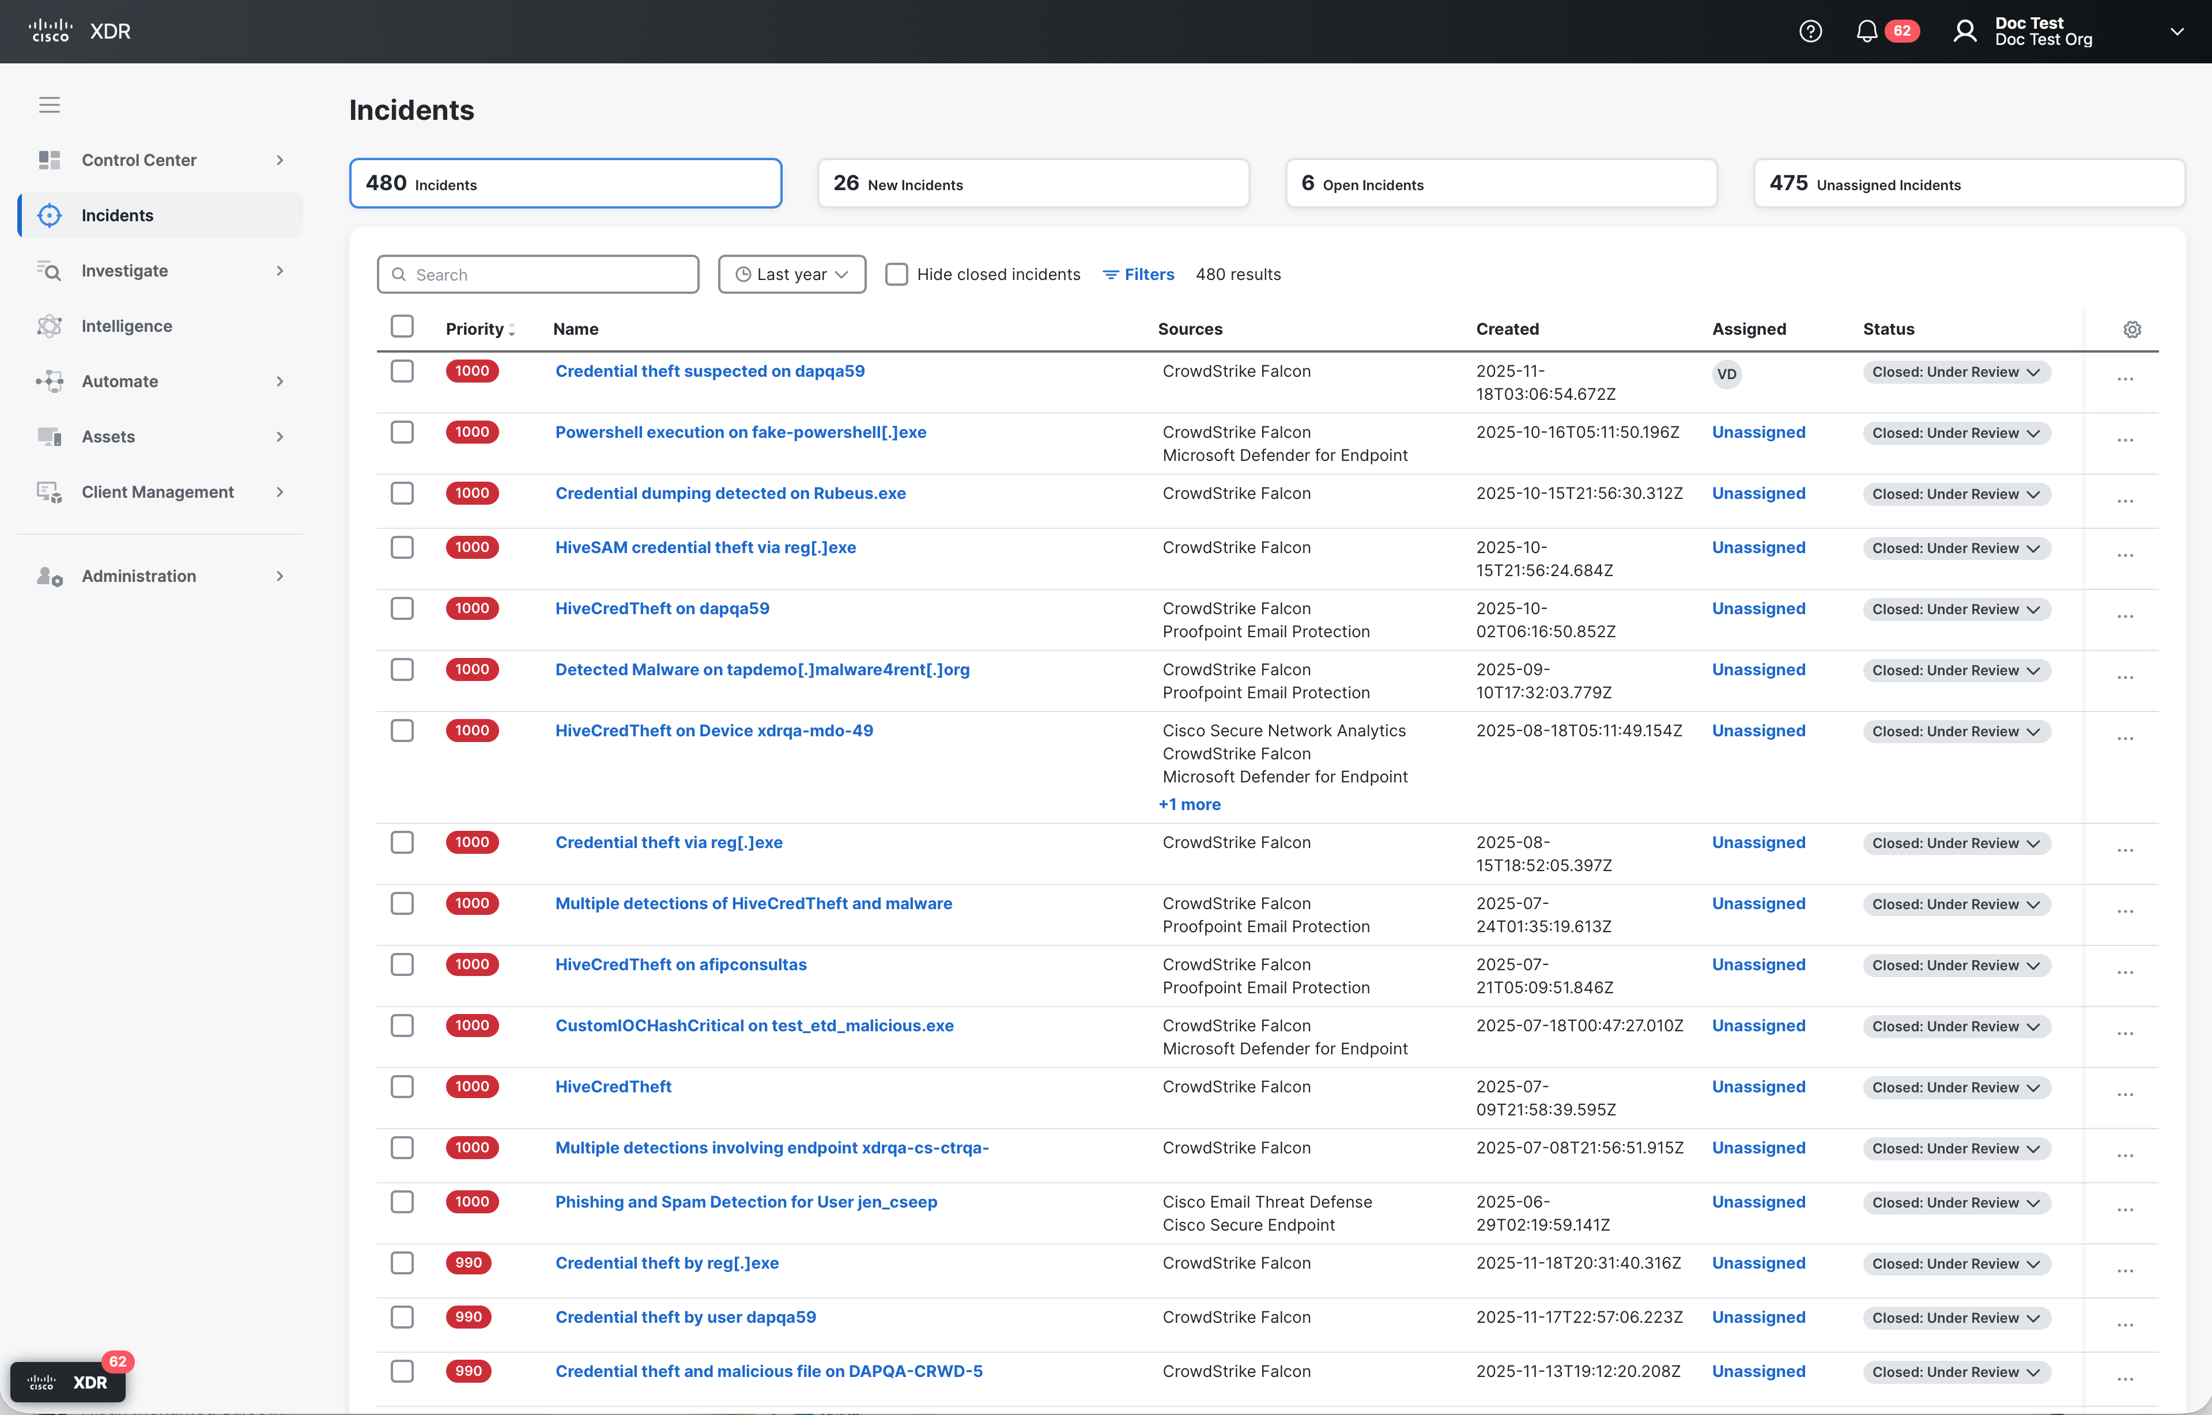Click the user profile avatar icon

[x=1965, y=31]
